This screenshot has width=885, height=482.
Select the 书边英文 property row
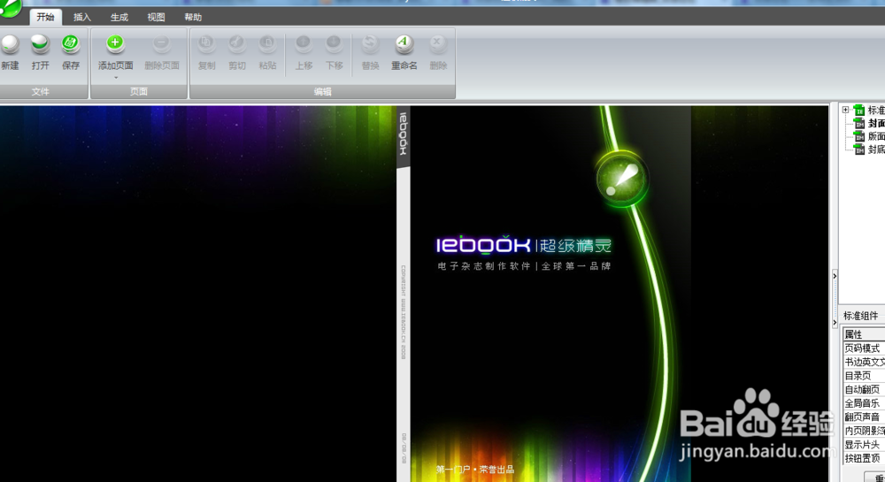(864, 362)
